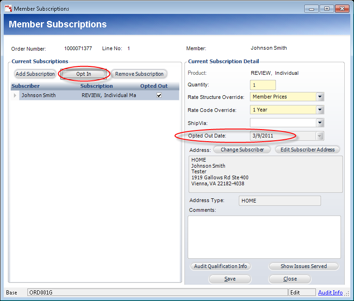Click the Member Subscriptions title bar icon

(8, 9)
